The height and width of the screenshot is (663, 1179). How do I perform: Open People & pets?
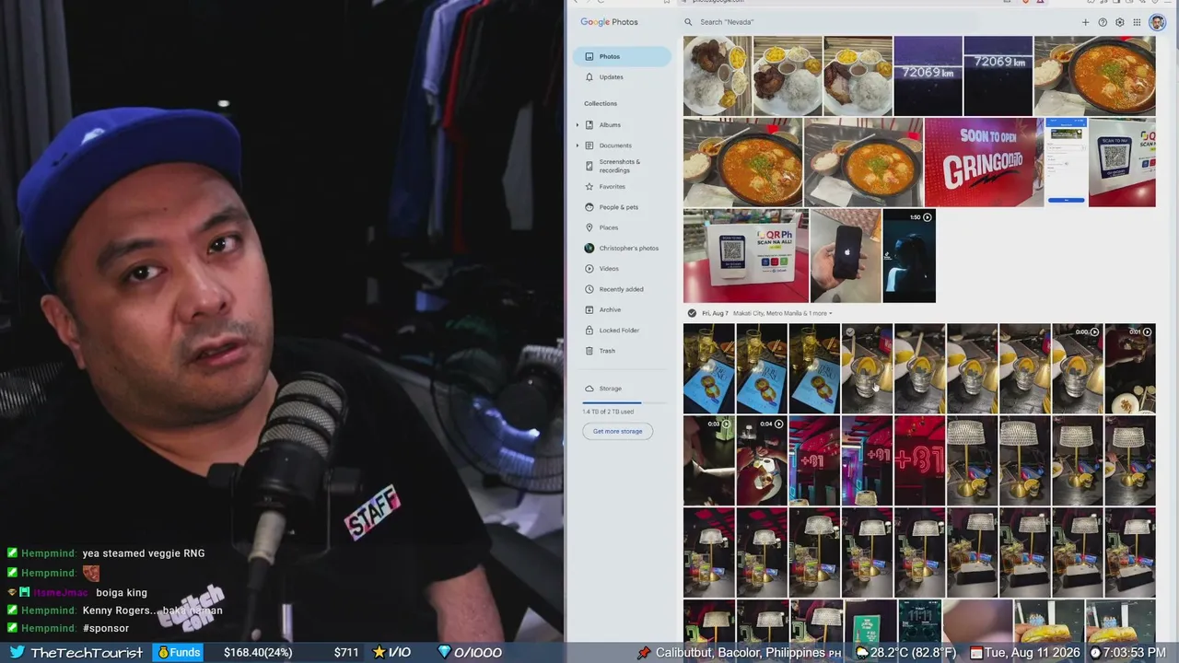(619, 207)
